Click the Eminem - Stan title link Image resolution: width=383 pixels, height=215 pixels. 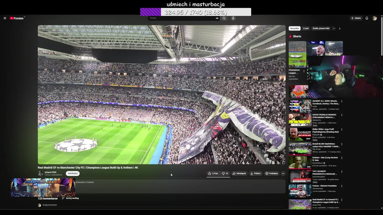[x=325, y=159]
